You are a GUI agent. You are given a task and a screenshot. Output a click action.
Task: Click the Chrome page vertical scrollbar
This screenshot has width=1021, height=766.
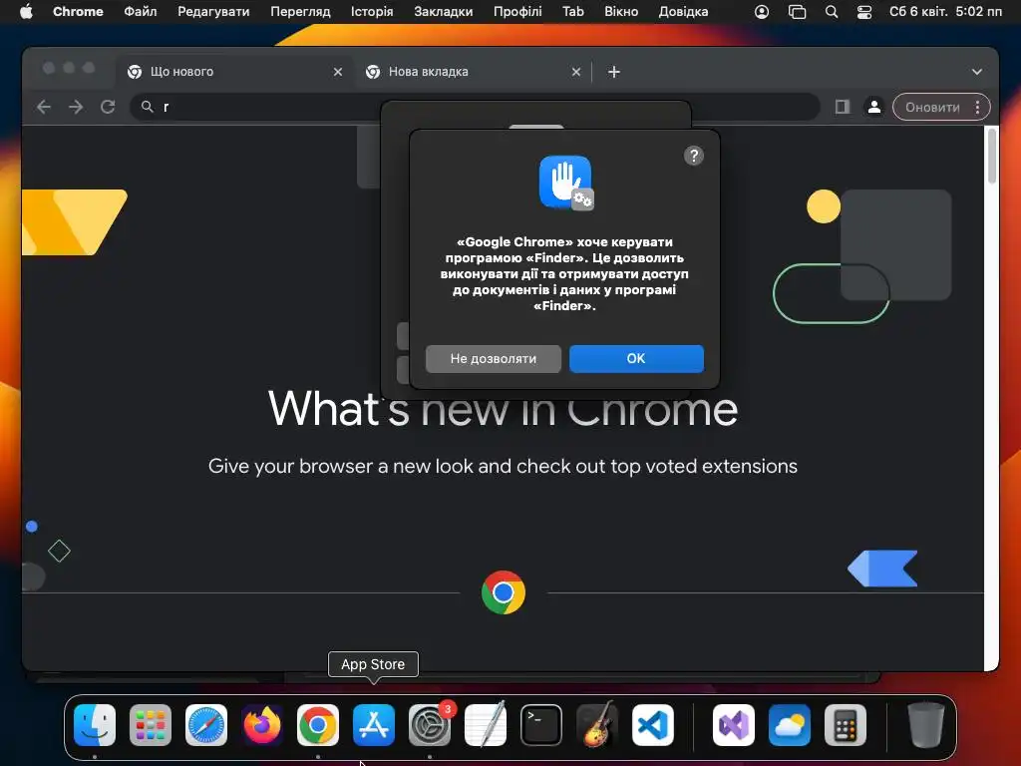click(x=992, y=157)
